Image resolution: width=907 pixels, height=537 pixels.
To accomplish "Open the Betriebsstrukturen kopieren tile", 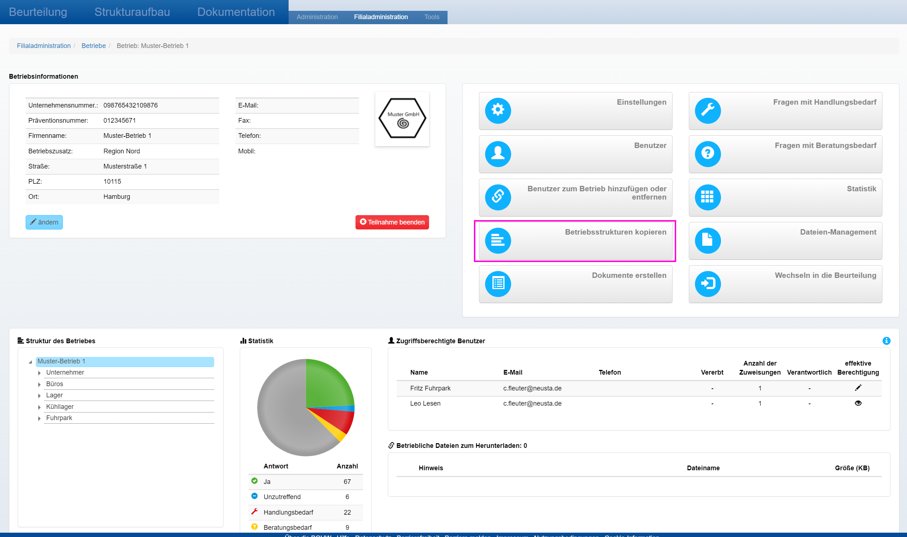I will click(x=575, y=241).
